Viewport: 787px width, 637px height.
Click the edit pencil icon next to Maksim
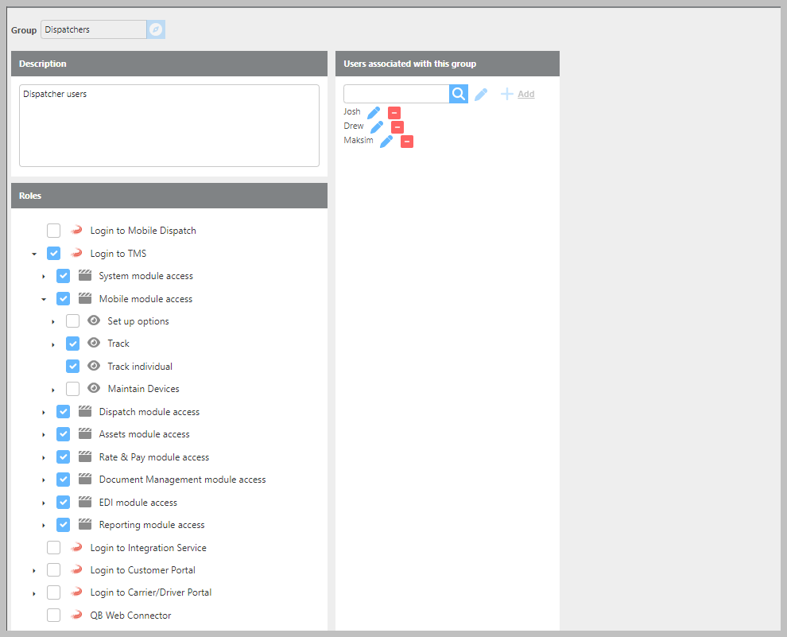click(x=386, y=142)
